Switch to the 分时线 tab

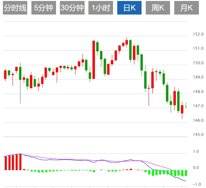click(x=15, y=8)
